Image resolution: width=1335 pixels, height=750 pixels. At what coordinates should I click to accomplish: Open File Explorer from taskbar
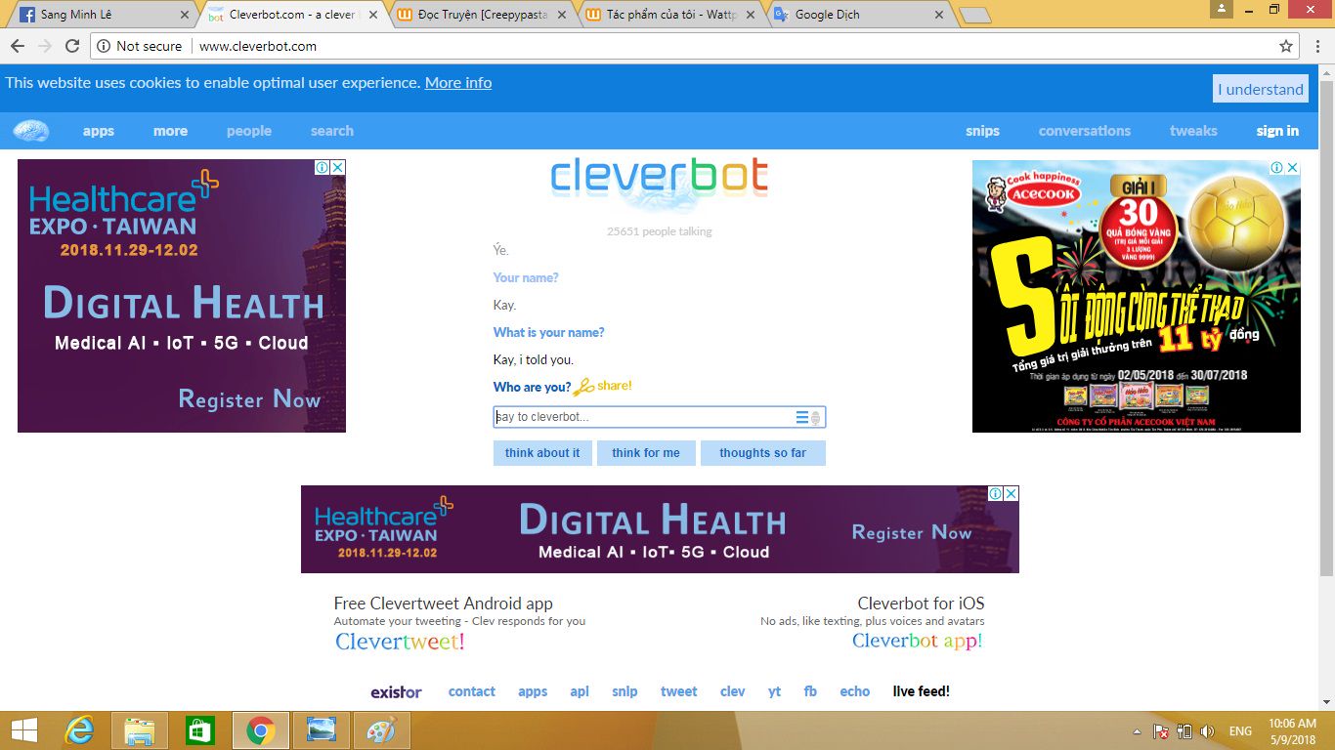[140, 730]
